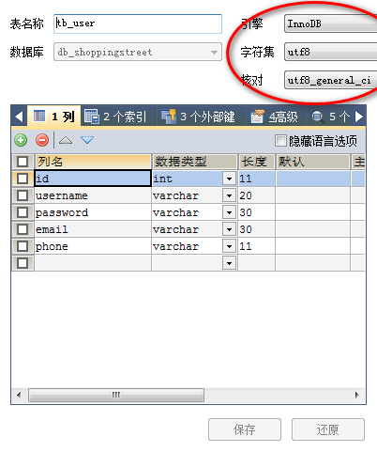Check the checkbox for id row

[x=23, y=179]
